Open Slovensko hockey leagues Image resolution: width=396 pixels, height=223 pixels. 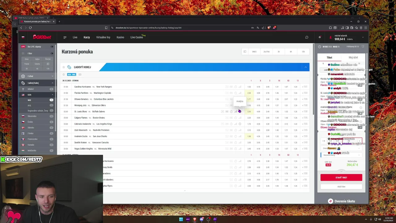pyautogui.click(x=37, y=116)
